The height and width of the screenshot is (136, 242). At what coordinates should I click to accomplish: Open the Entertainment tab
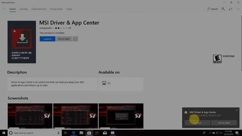click(39, 9)
